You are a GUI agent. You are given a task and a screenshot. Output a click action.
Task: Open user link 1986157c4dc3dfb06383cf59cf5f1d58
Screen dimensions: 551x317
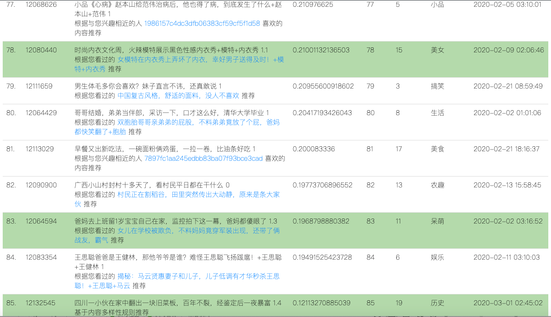202,23
